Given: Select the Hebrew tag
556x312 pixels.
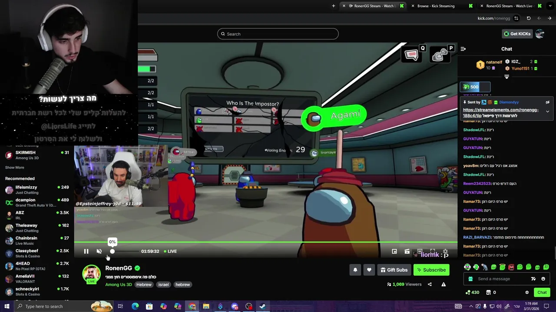Looking at the screenshot, I should 144,285.
